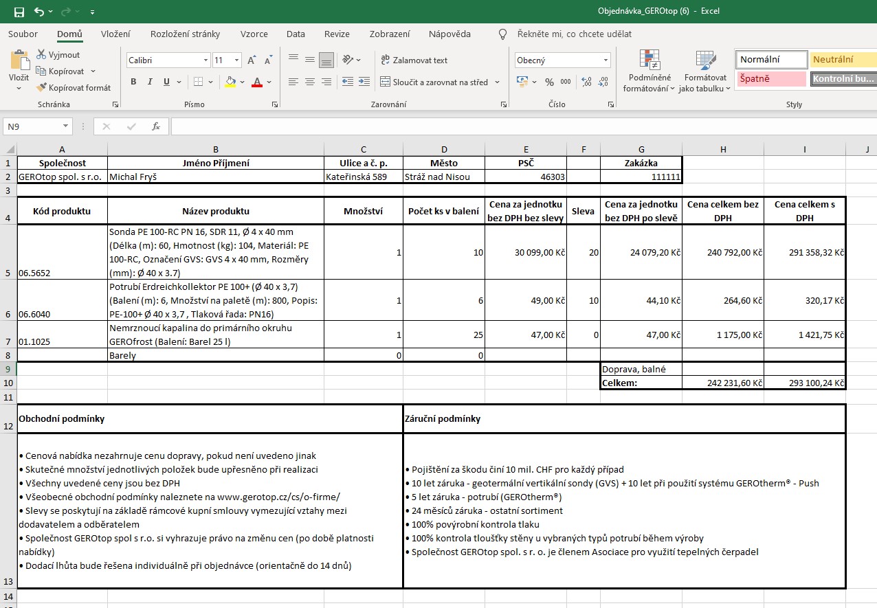Apply the Neutrální cell style
877x608 pixels.
tap(843, 60)
